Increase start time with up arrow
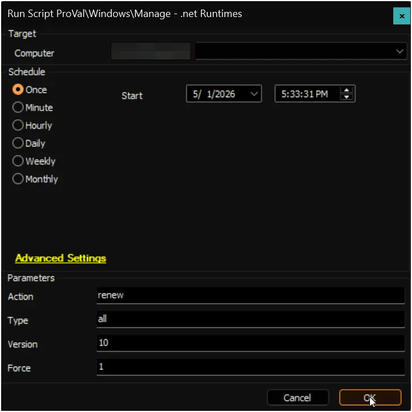Image resolution: width=412 pixels, height=412 pixels. coord(347,90)
